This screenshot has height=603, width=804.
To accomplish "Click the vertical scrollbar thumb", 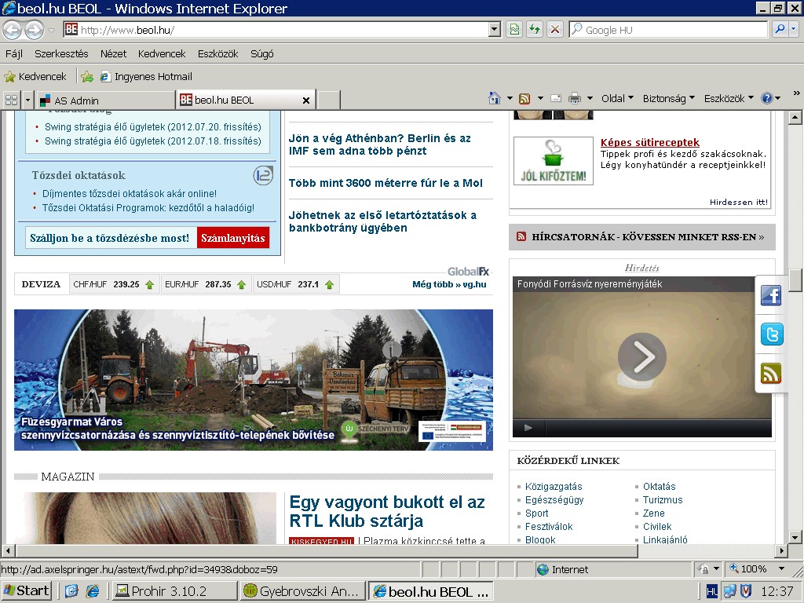I will 795,280.
